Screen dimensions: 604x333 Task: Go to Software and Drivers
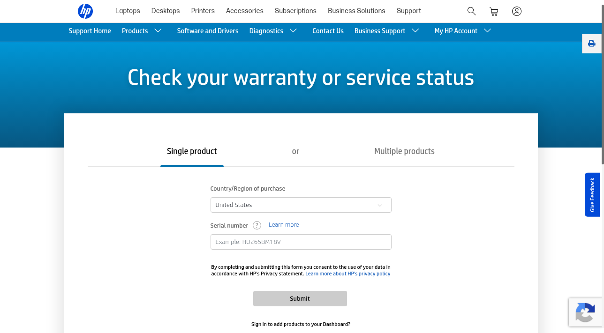(x=208, y=31)
